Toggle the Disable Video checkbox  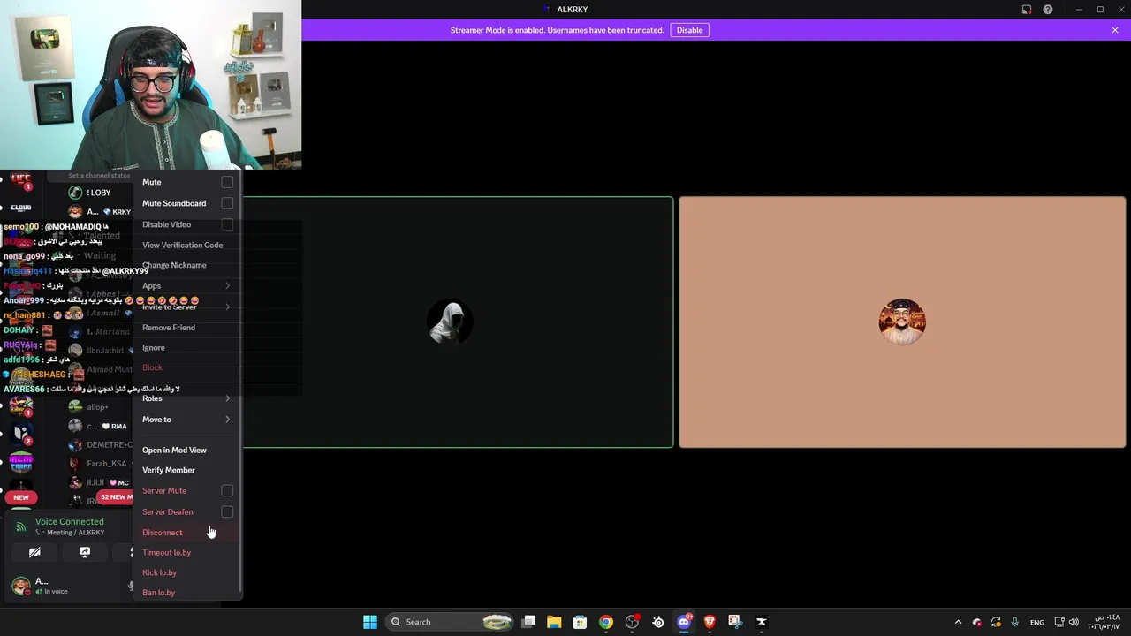(x=227, y=224)
